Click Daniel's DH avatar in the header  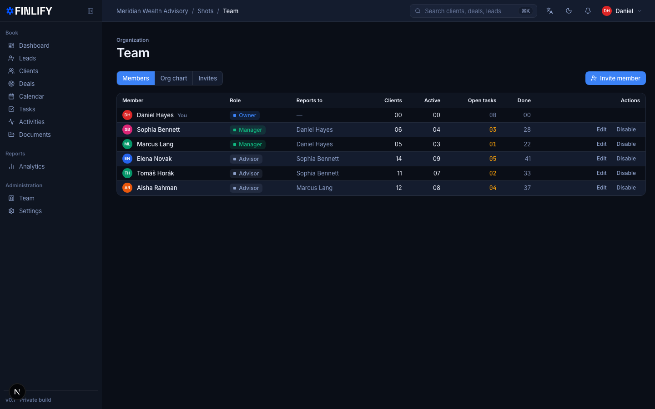(607, 11)
